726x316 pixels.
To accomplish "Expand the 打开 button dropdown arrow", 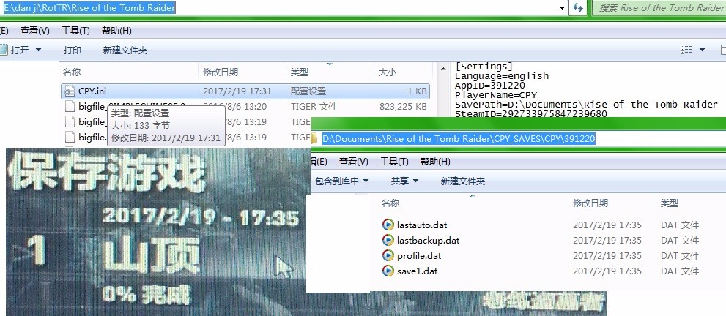I will 38,50.
